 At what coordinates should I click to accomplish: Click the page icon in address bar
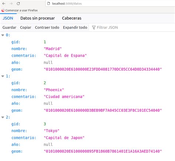[49, 3]
